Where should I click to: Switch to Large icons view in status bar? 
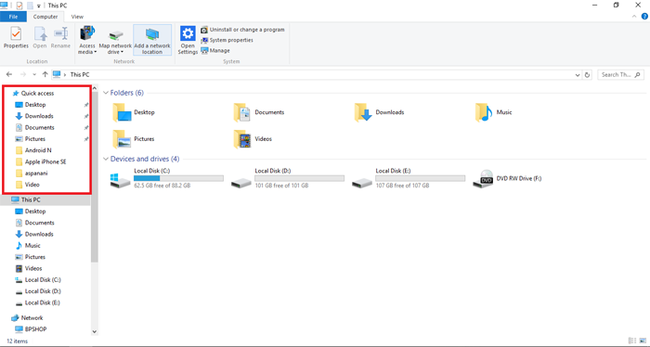coord(643,341)
